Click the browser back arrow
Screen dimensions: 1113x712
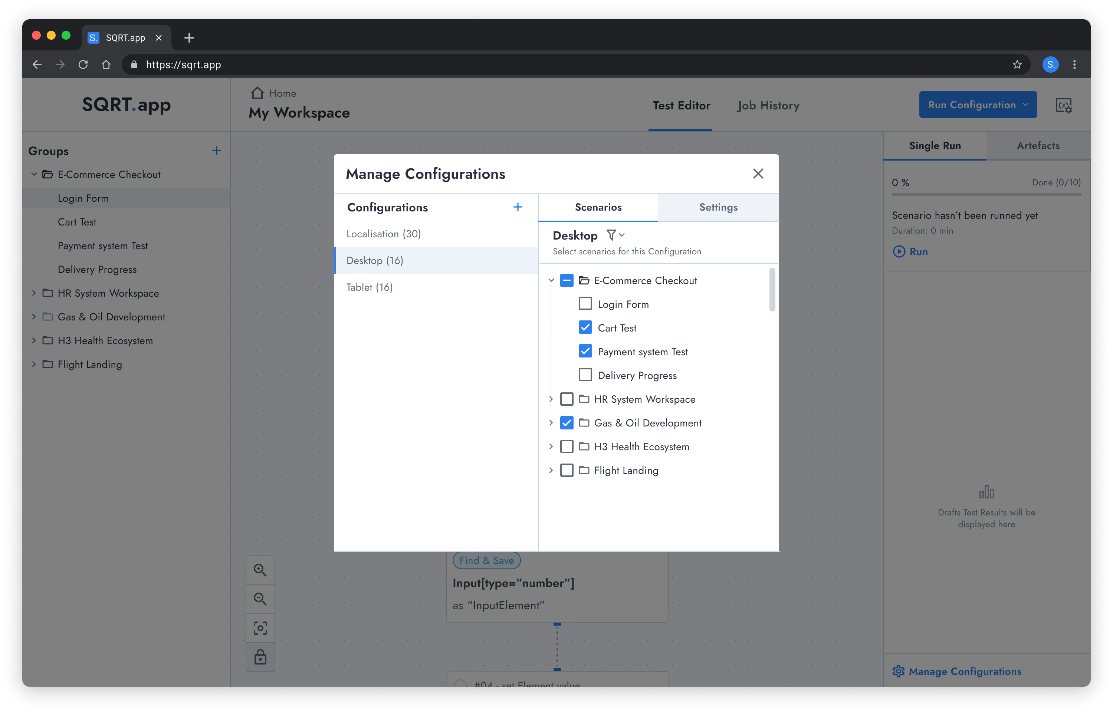pos(37,65)
